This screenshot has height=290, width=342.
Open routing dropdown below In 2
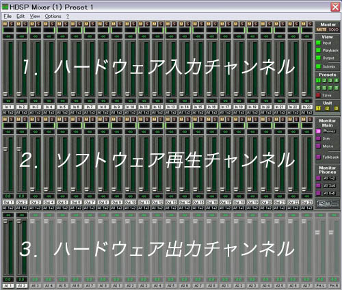coord(22,113)
